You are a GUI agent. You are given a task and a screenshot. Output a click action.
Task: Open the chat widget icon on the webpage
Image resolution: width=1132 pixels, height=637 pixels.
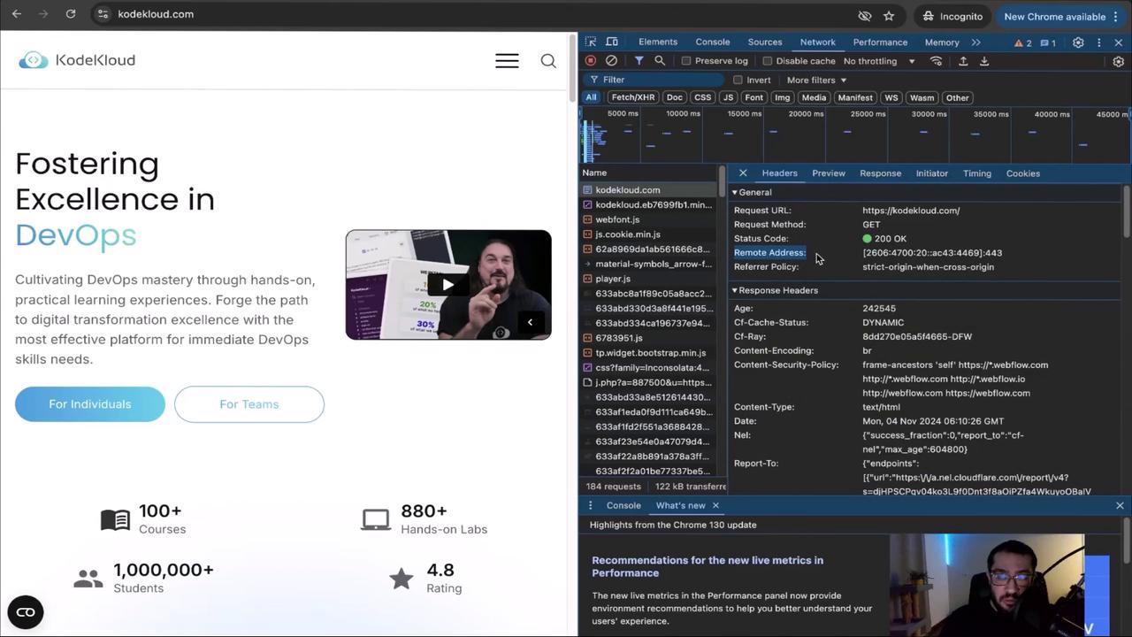pyautogui.click(x=26, y=612)
